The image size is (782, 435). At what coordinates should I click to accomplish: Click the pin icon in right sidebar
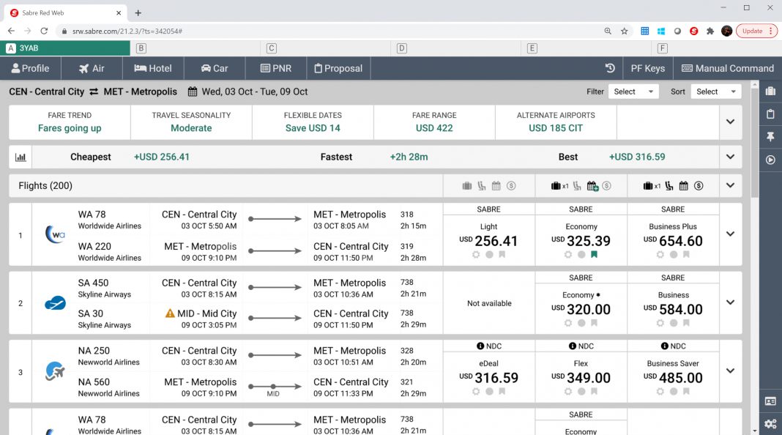[770, 137]
